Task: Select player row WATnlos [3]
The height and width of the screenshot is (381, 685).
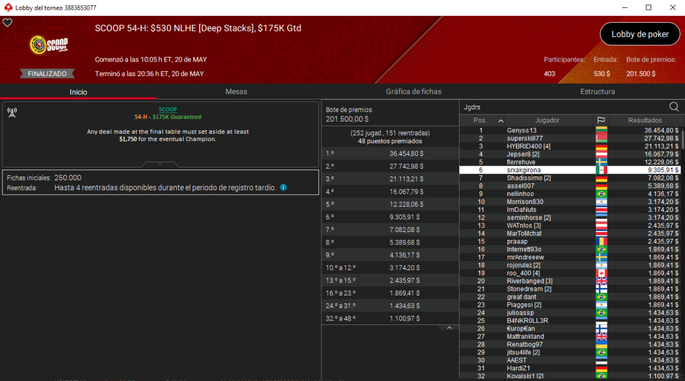Action: point(570,226)
